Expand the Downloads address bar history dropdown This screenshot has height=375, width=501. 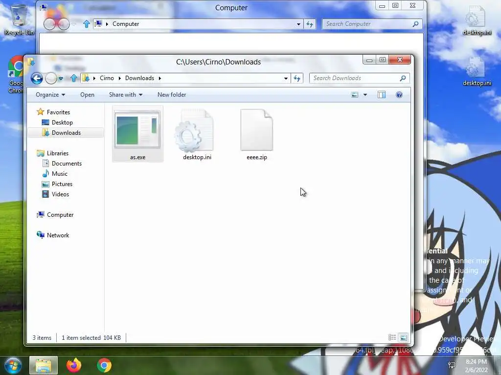(286, 78)
